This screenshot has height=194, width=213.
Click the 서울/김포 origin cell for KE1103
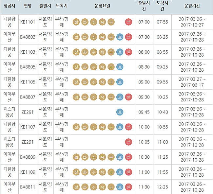click(45, 52)
